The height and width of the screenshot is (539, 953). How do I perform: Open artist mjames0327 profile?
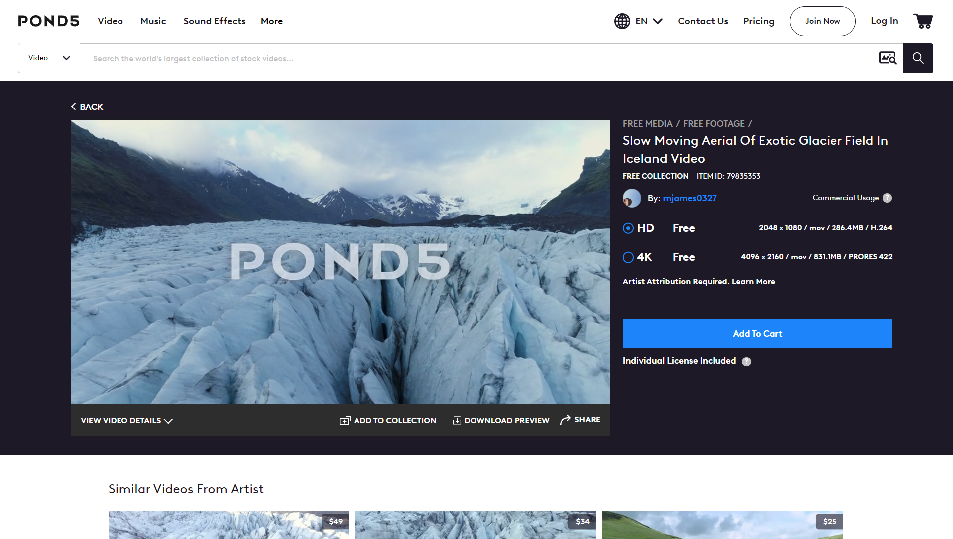click(690, 198)
